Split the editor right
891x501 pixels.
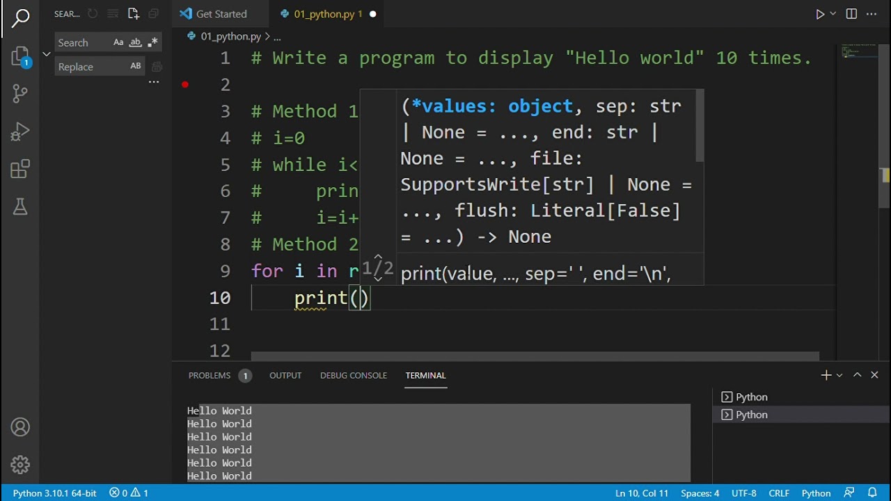point(851,14)
